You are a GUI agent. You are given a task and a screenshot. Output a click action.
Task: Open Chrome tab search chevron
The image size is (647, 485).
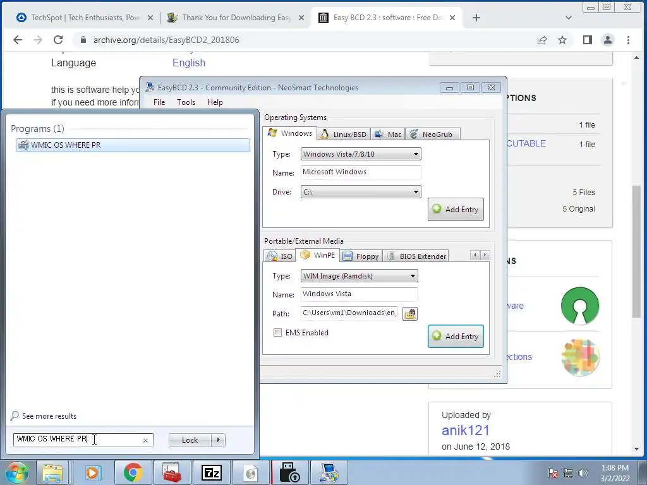point(569,18)
